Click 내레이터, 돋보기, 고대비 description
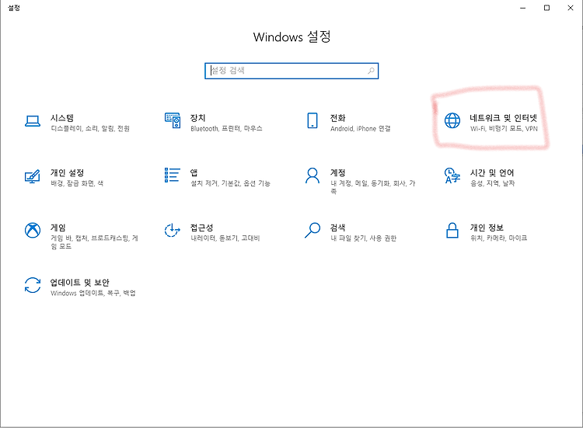The width and height of the screenshot is (583, 428). tap(225, 238)
